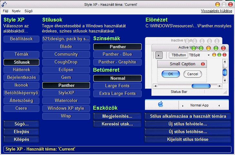Switch to the Témák section
The image size is (235, 155).
[21, 54]
